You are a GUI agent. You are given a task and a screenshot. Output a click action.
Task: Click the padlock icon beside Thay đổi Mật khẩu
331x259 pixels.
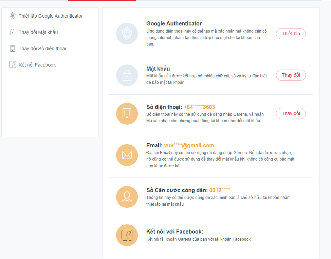pyautogui.click(x=13, y=32)
